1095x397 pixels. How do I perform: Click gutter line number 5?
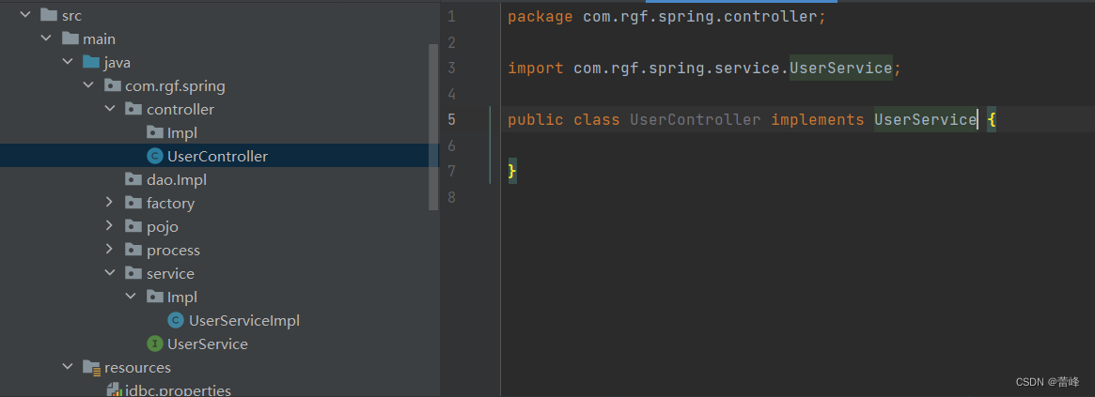(x=451, y=119)
